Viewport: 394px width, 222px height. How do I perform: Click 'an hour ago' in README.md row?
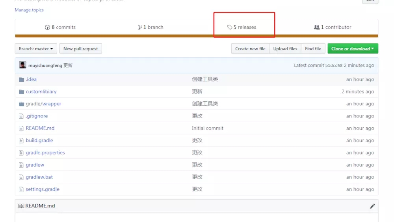[x=360, y=128]
